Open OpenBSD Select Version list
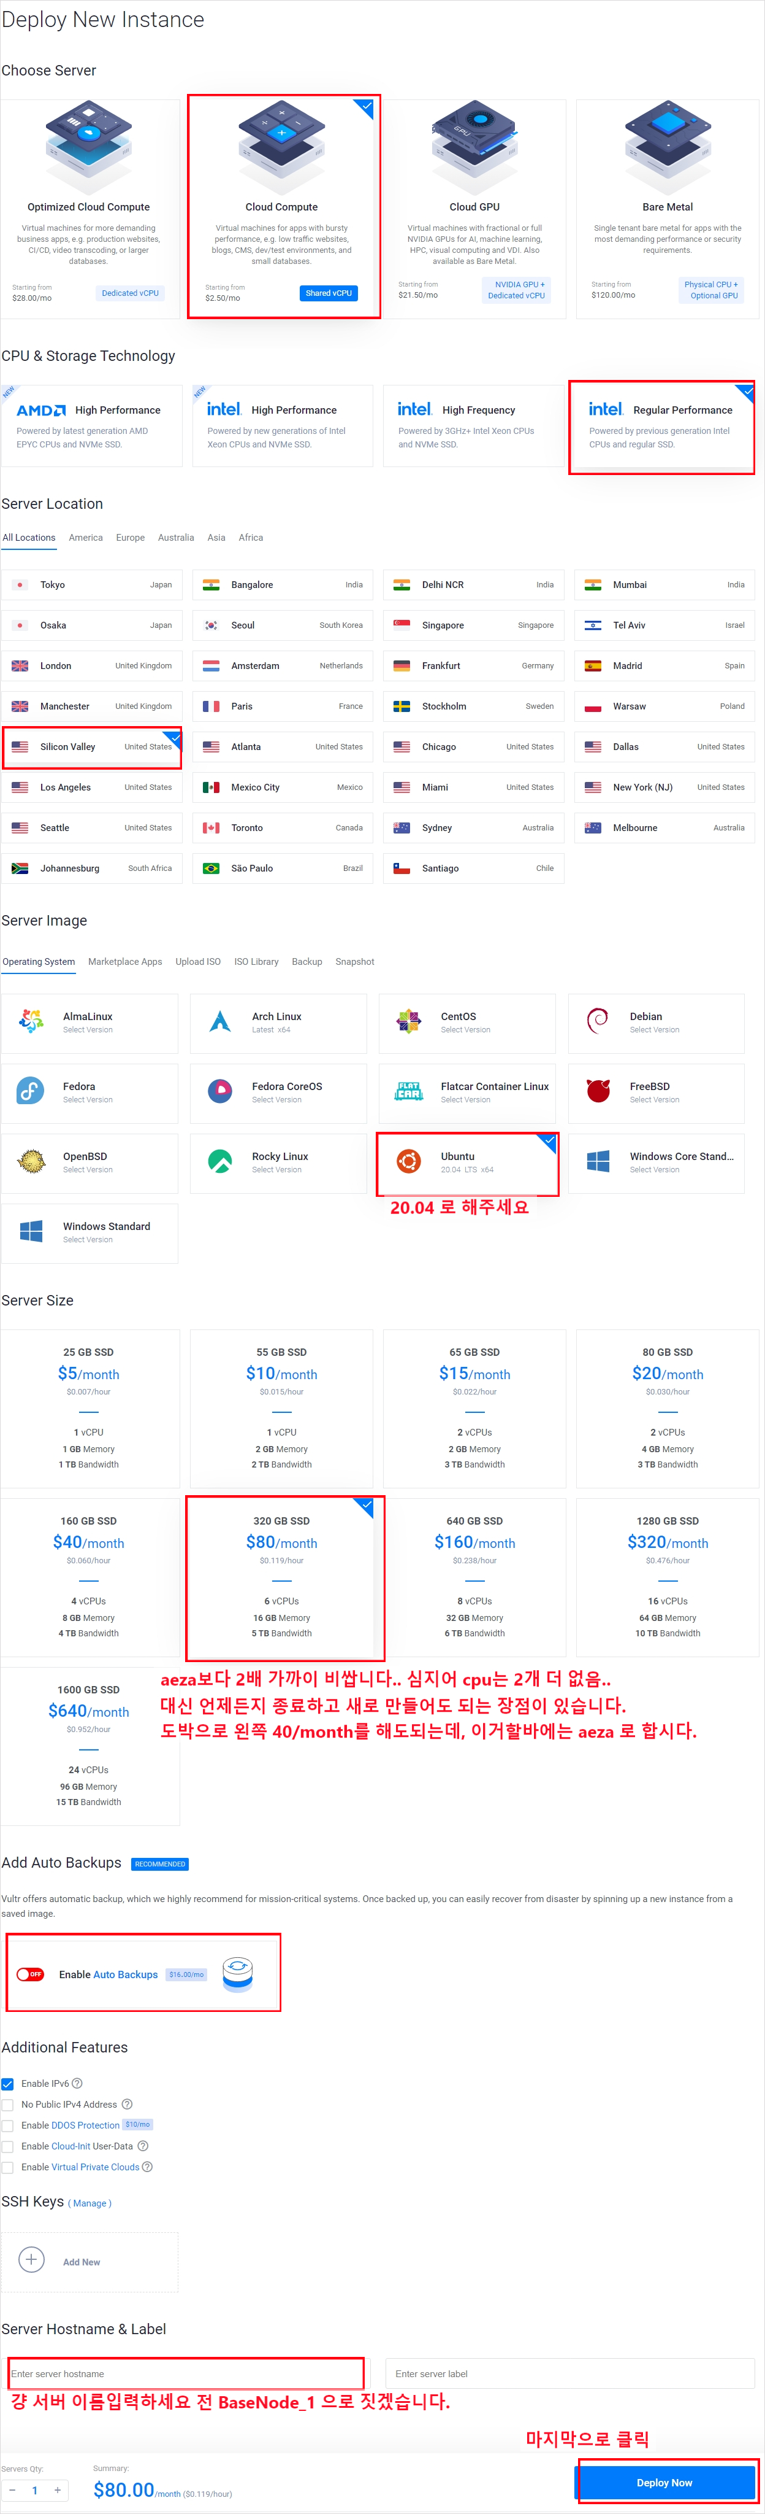Image resolution: width=765 pixels, height=2514 pixels. 88,1169
